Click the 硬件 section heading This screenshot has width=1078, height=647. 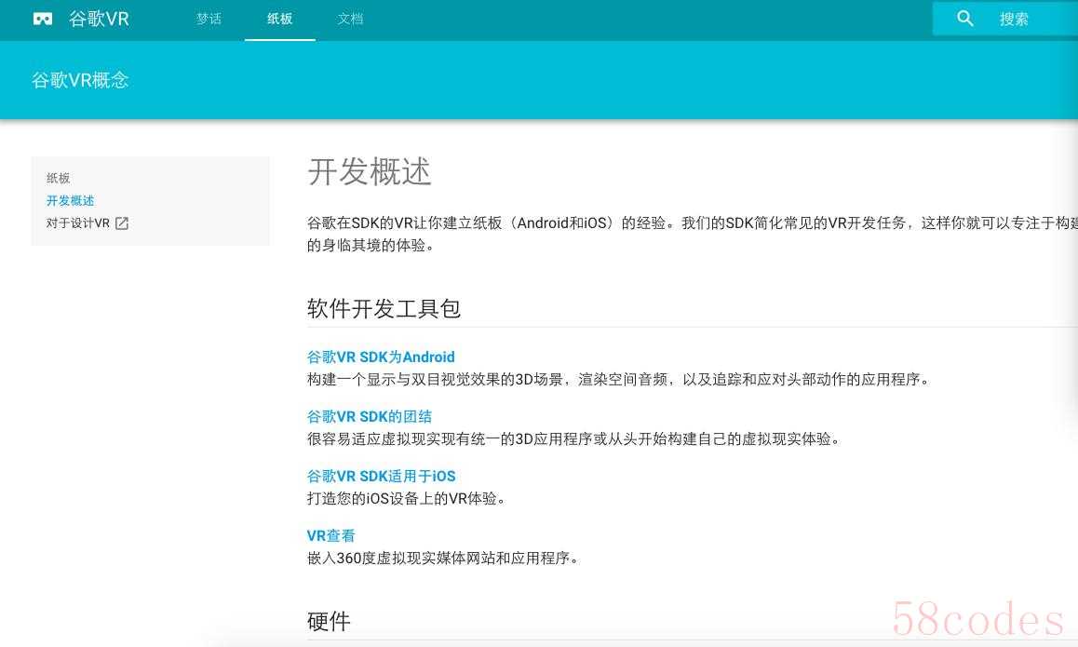(x=329, y=622)
